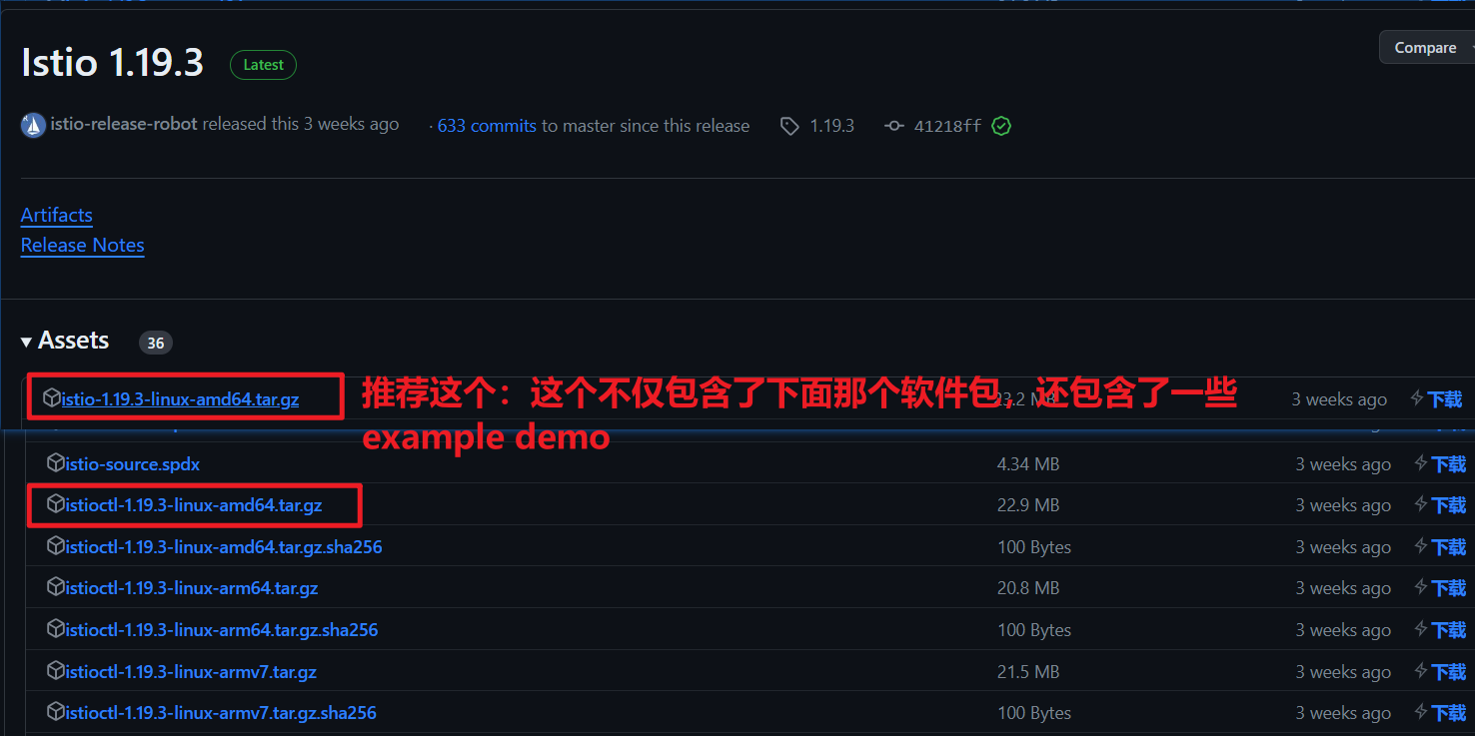1475x736 pixels.
Task: Click package icon of istio-1.19.3-linux-amd64.tar.gz
Action: pos(52,398)
